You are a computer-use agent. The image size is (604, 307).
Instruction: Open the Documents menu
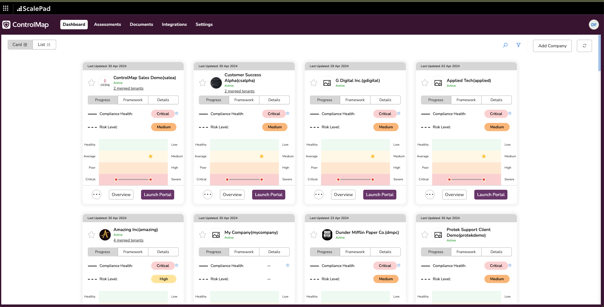[141, 24]
